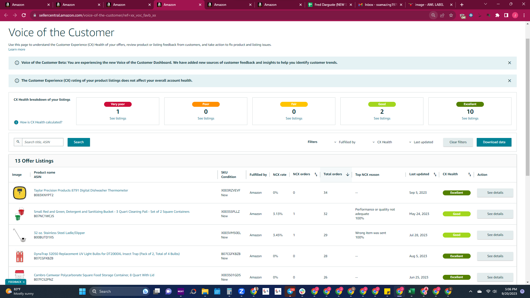Viewport: 530px width, 298px height.
Task: Open Slack from the taskbar
Action: click(302, 291)
